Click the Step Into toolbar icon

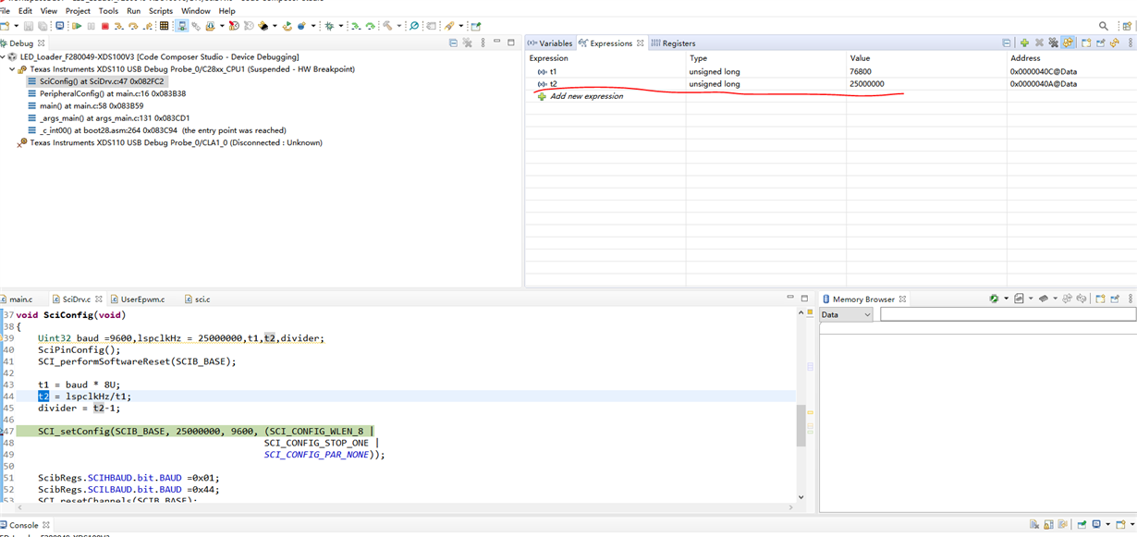119,26
